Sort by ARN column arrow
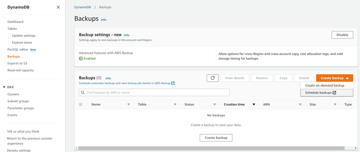 coord(300,104)
